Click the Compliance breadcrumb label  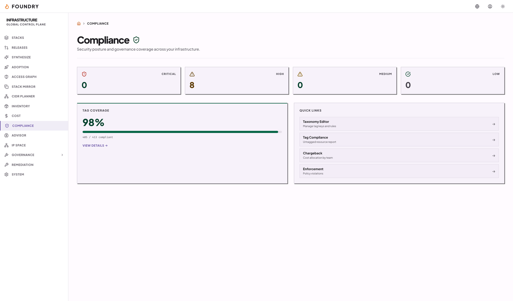[x=98, y=24]
